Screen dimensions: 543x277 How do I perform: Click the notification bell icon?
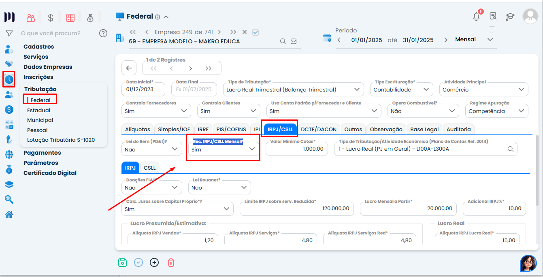coord(477,16)
